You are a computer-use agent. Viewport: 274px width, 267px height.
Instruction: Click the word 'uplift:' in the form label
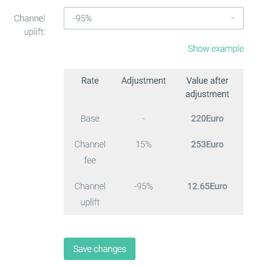pos(35,32)
